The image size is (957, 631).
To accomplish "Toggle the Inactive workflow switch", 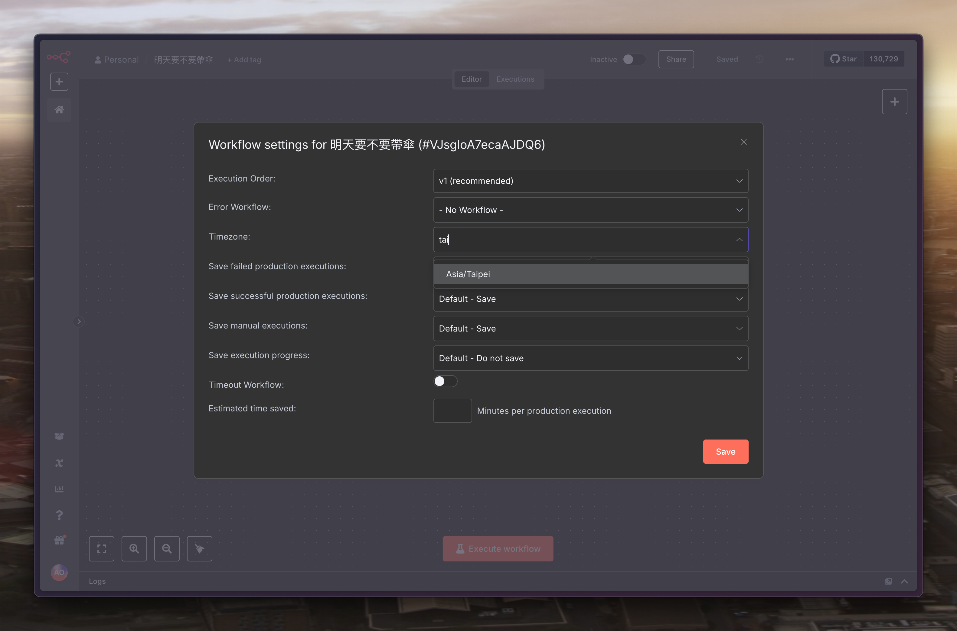I will click(634, 59).
